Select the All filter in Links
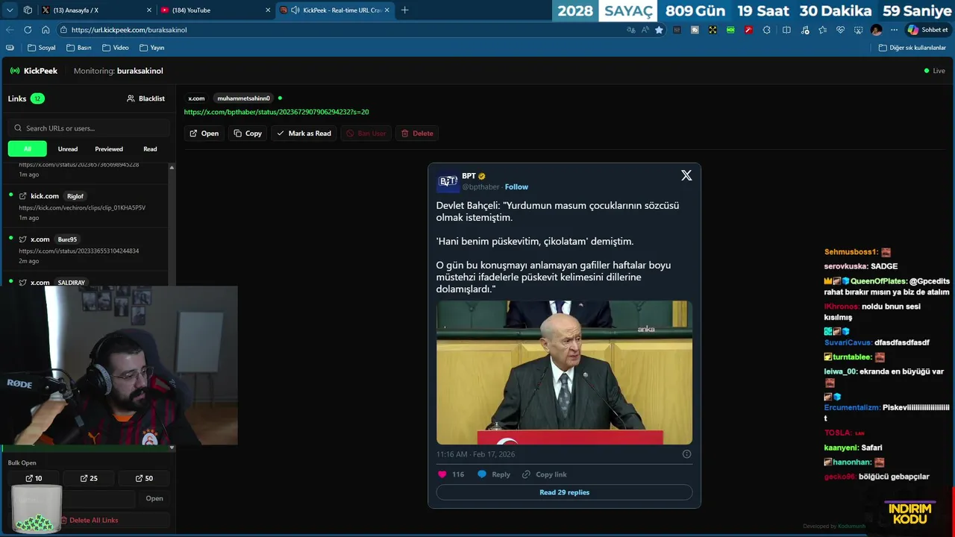The width and height of the screenshot is (955, 537). coord(28,148)
